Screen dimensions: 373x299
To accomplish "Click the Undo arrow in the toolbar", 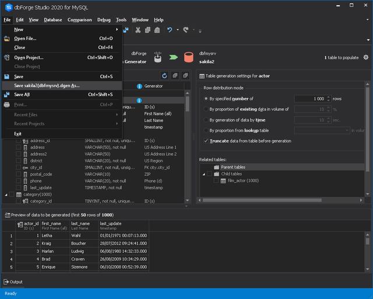I will tap(170, 30).
